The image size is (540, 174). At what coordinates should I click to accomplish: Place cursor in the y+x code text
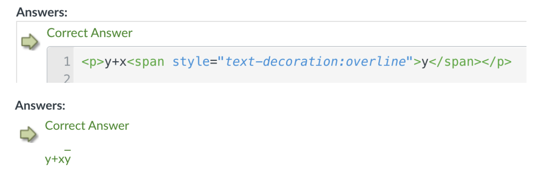pos(116,62)
